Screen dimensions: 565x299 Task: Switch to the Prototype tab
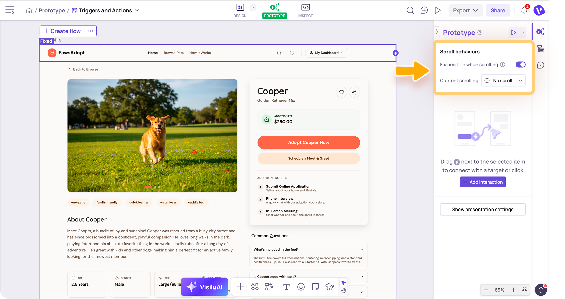pos(275,10)
